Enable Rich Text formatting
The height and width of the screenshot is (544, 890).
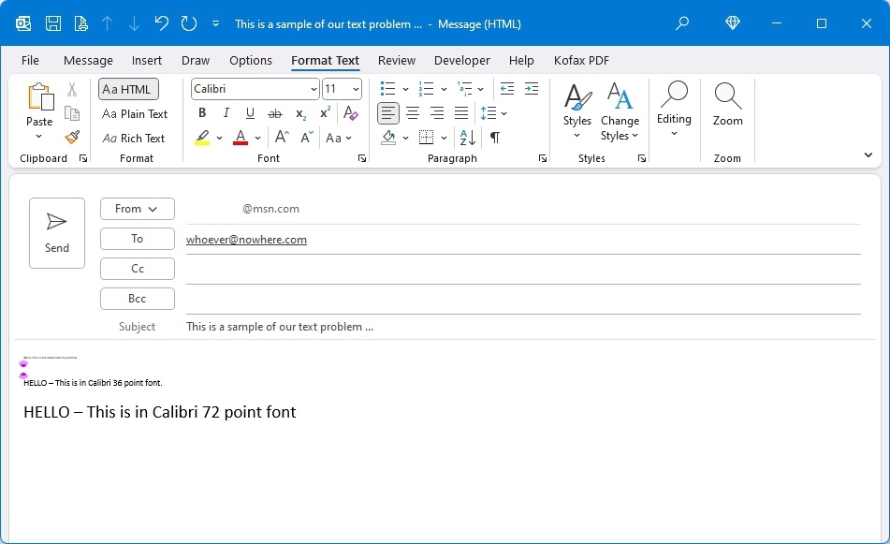point(135,138)
